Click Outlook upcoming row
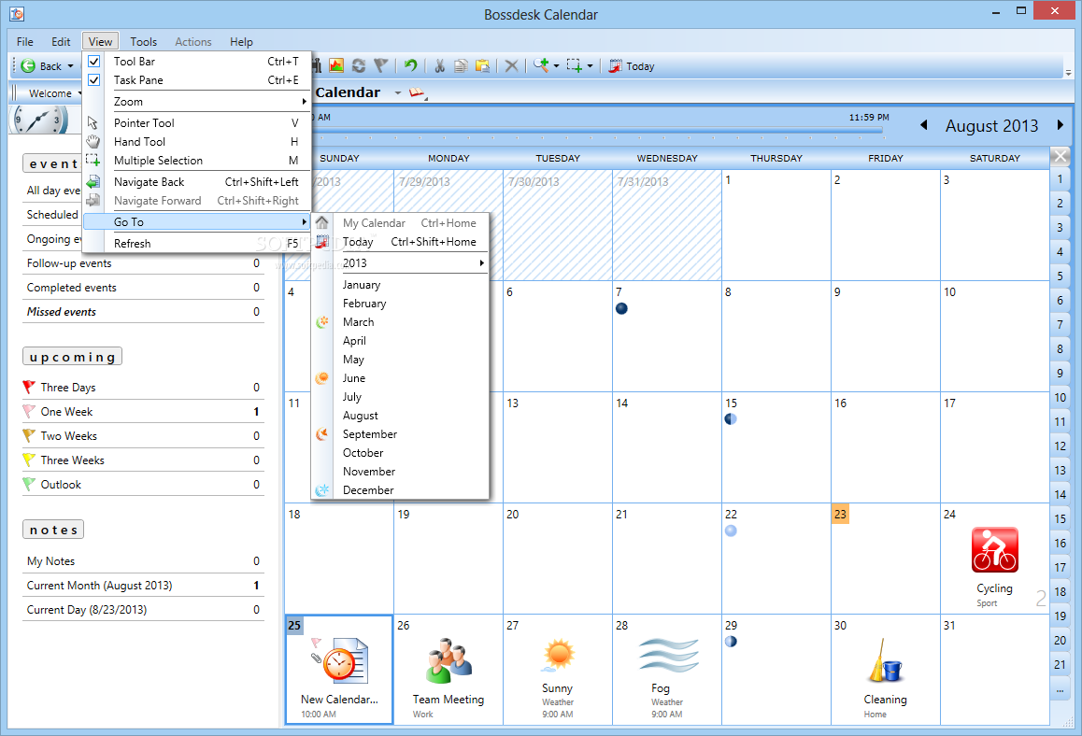 tap(143, 485)
